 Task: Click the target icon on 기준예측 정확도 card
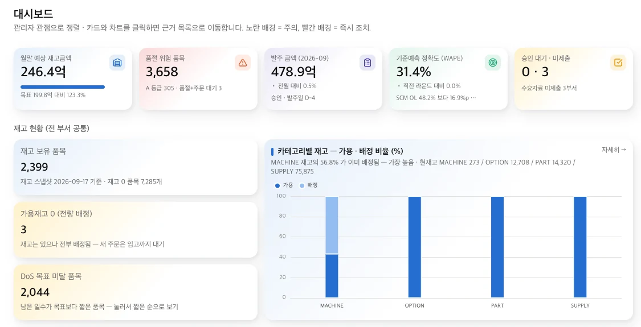click(493, 63)
